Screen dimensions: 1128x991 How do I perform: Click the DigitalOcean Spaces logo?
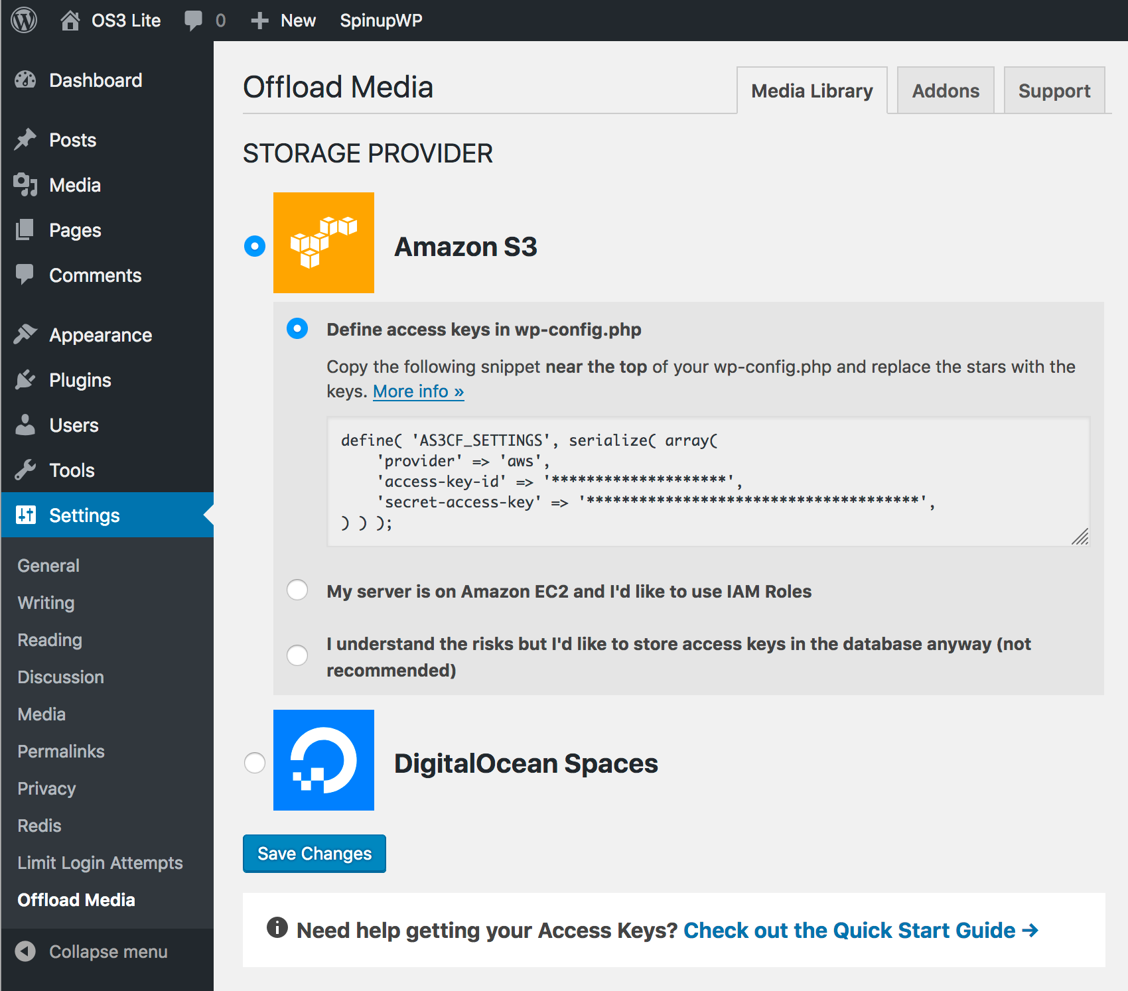[324, 760]
